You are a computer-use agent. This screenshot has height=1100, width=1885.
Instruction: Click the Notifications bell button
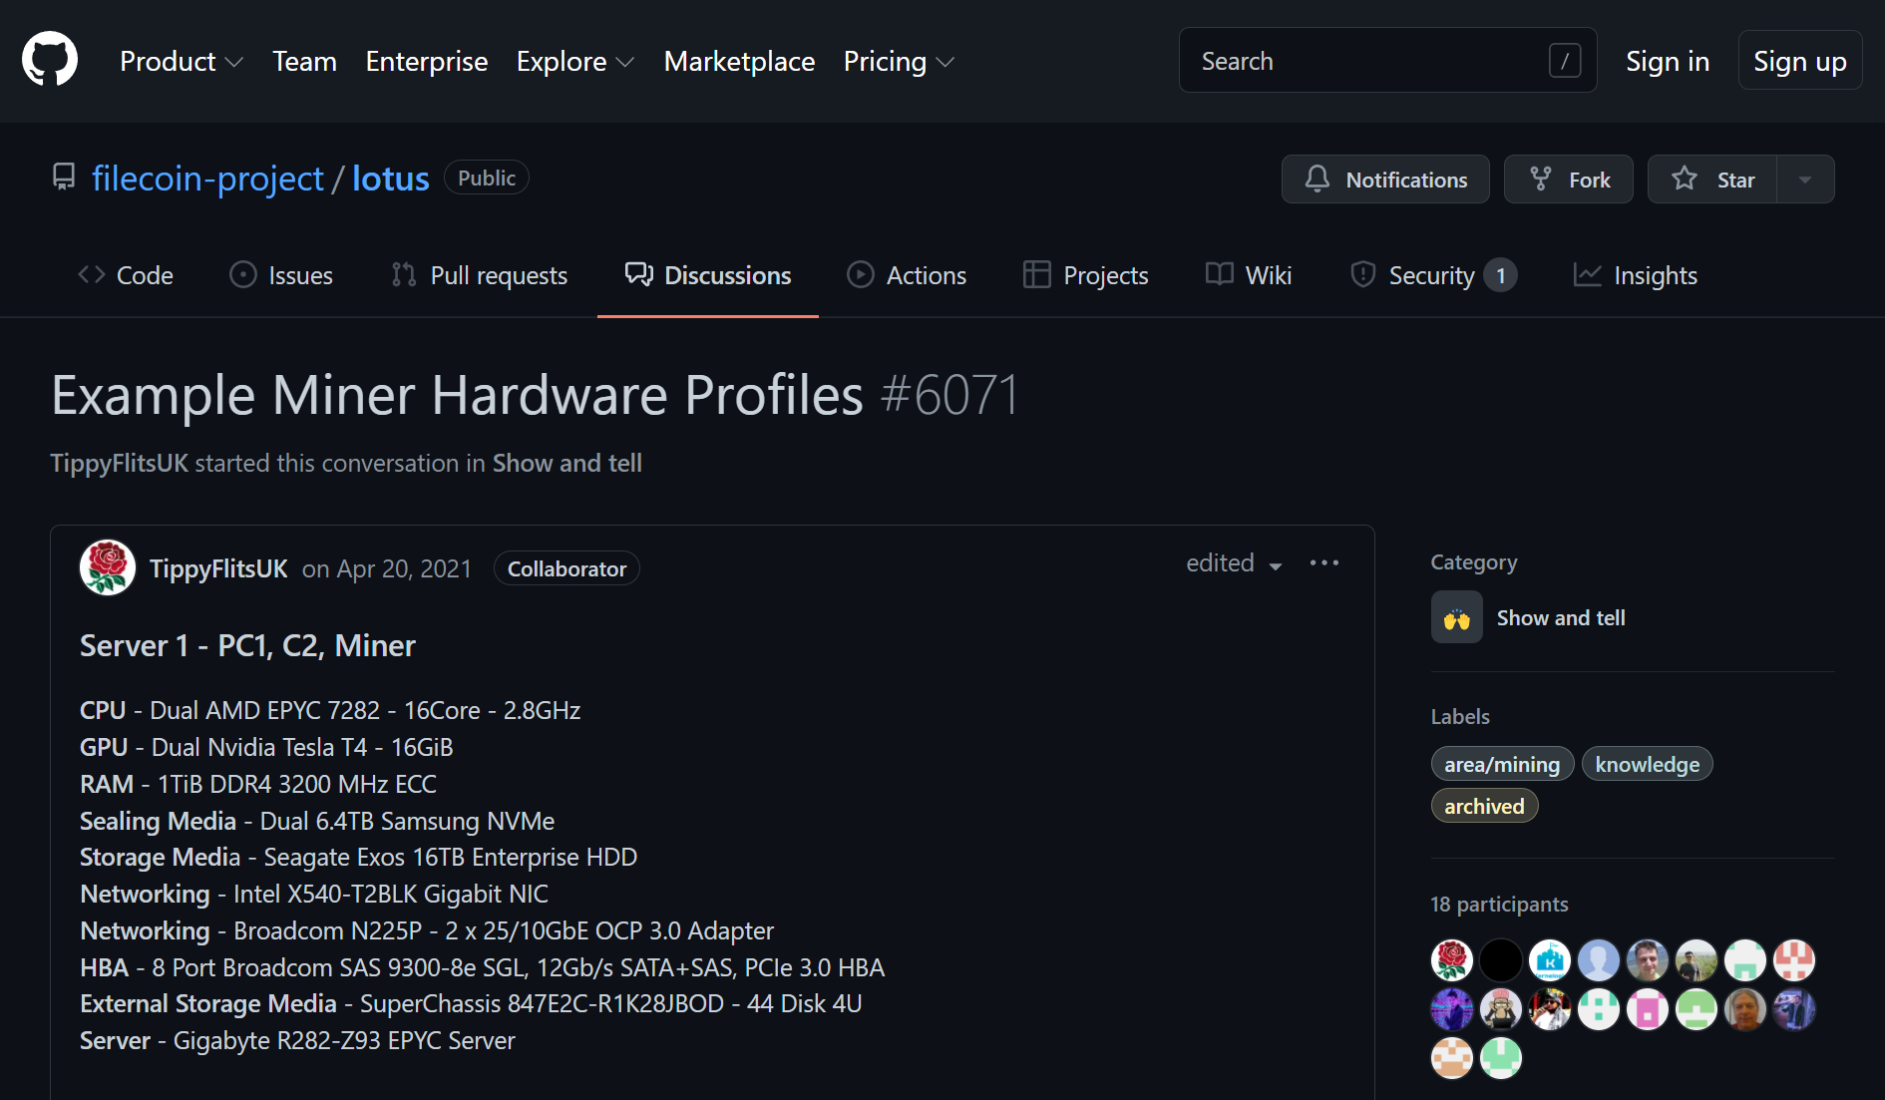(x=1385, y=180)
